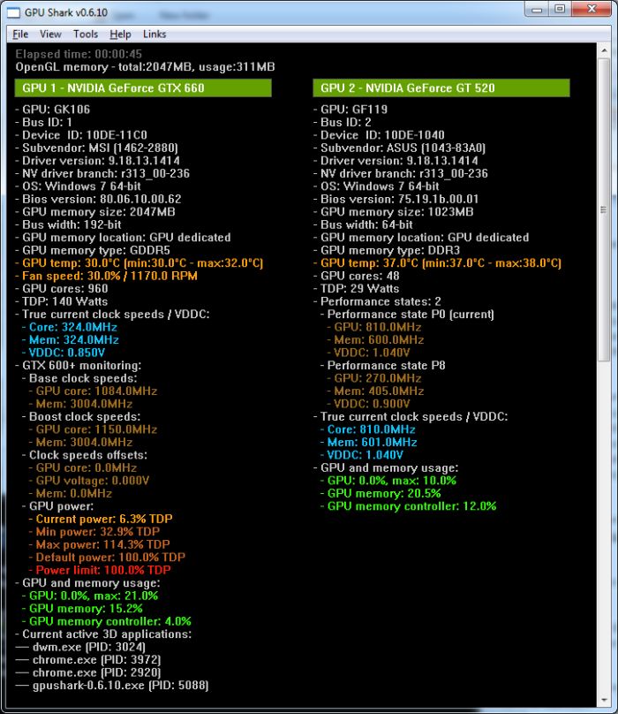Click Performance state P0 (current)
Screen dimensions: 618x714
tap(408, 315)
